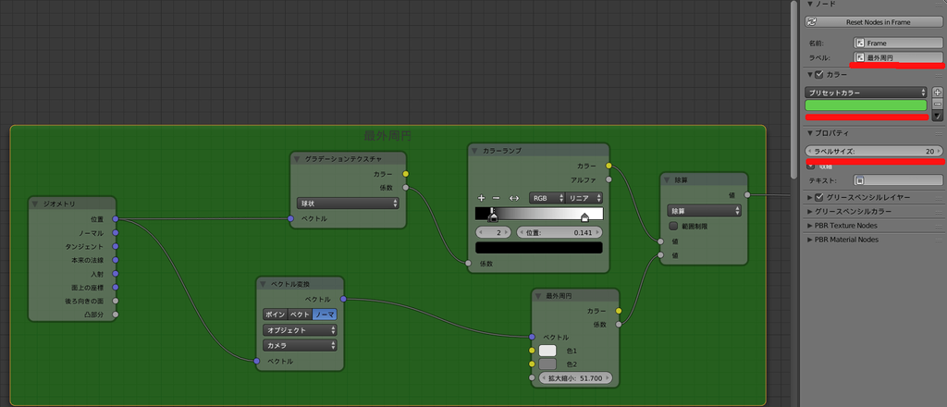Screen dimensions: 947x407
Task: Collapse the カラー panel
Action: click(x=810, y=75)
